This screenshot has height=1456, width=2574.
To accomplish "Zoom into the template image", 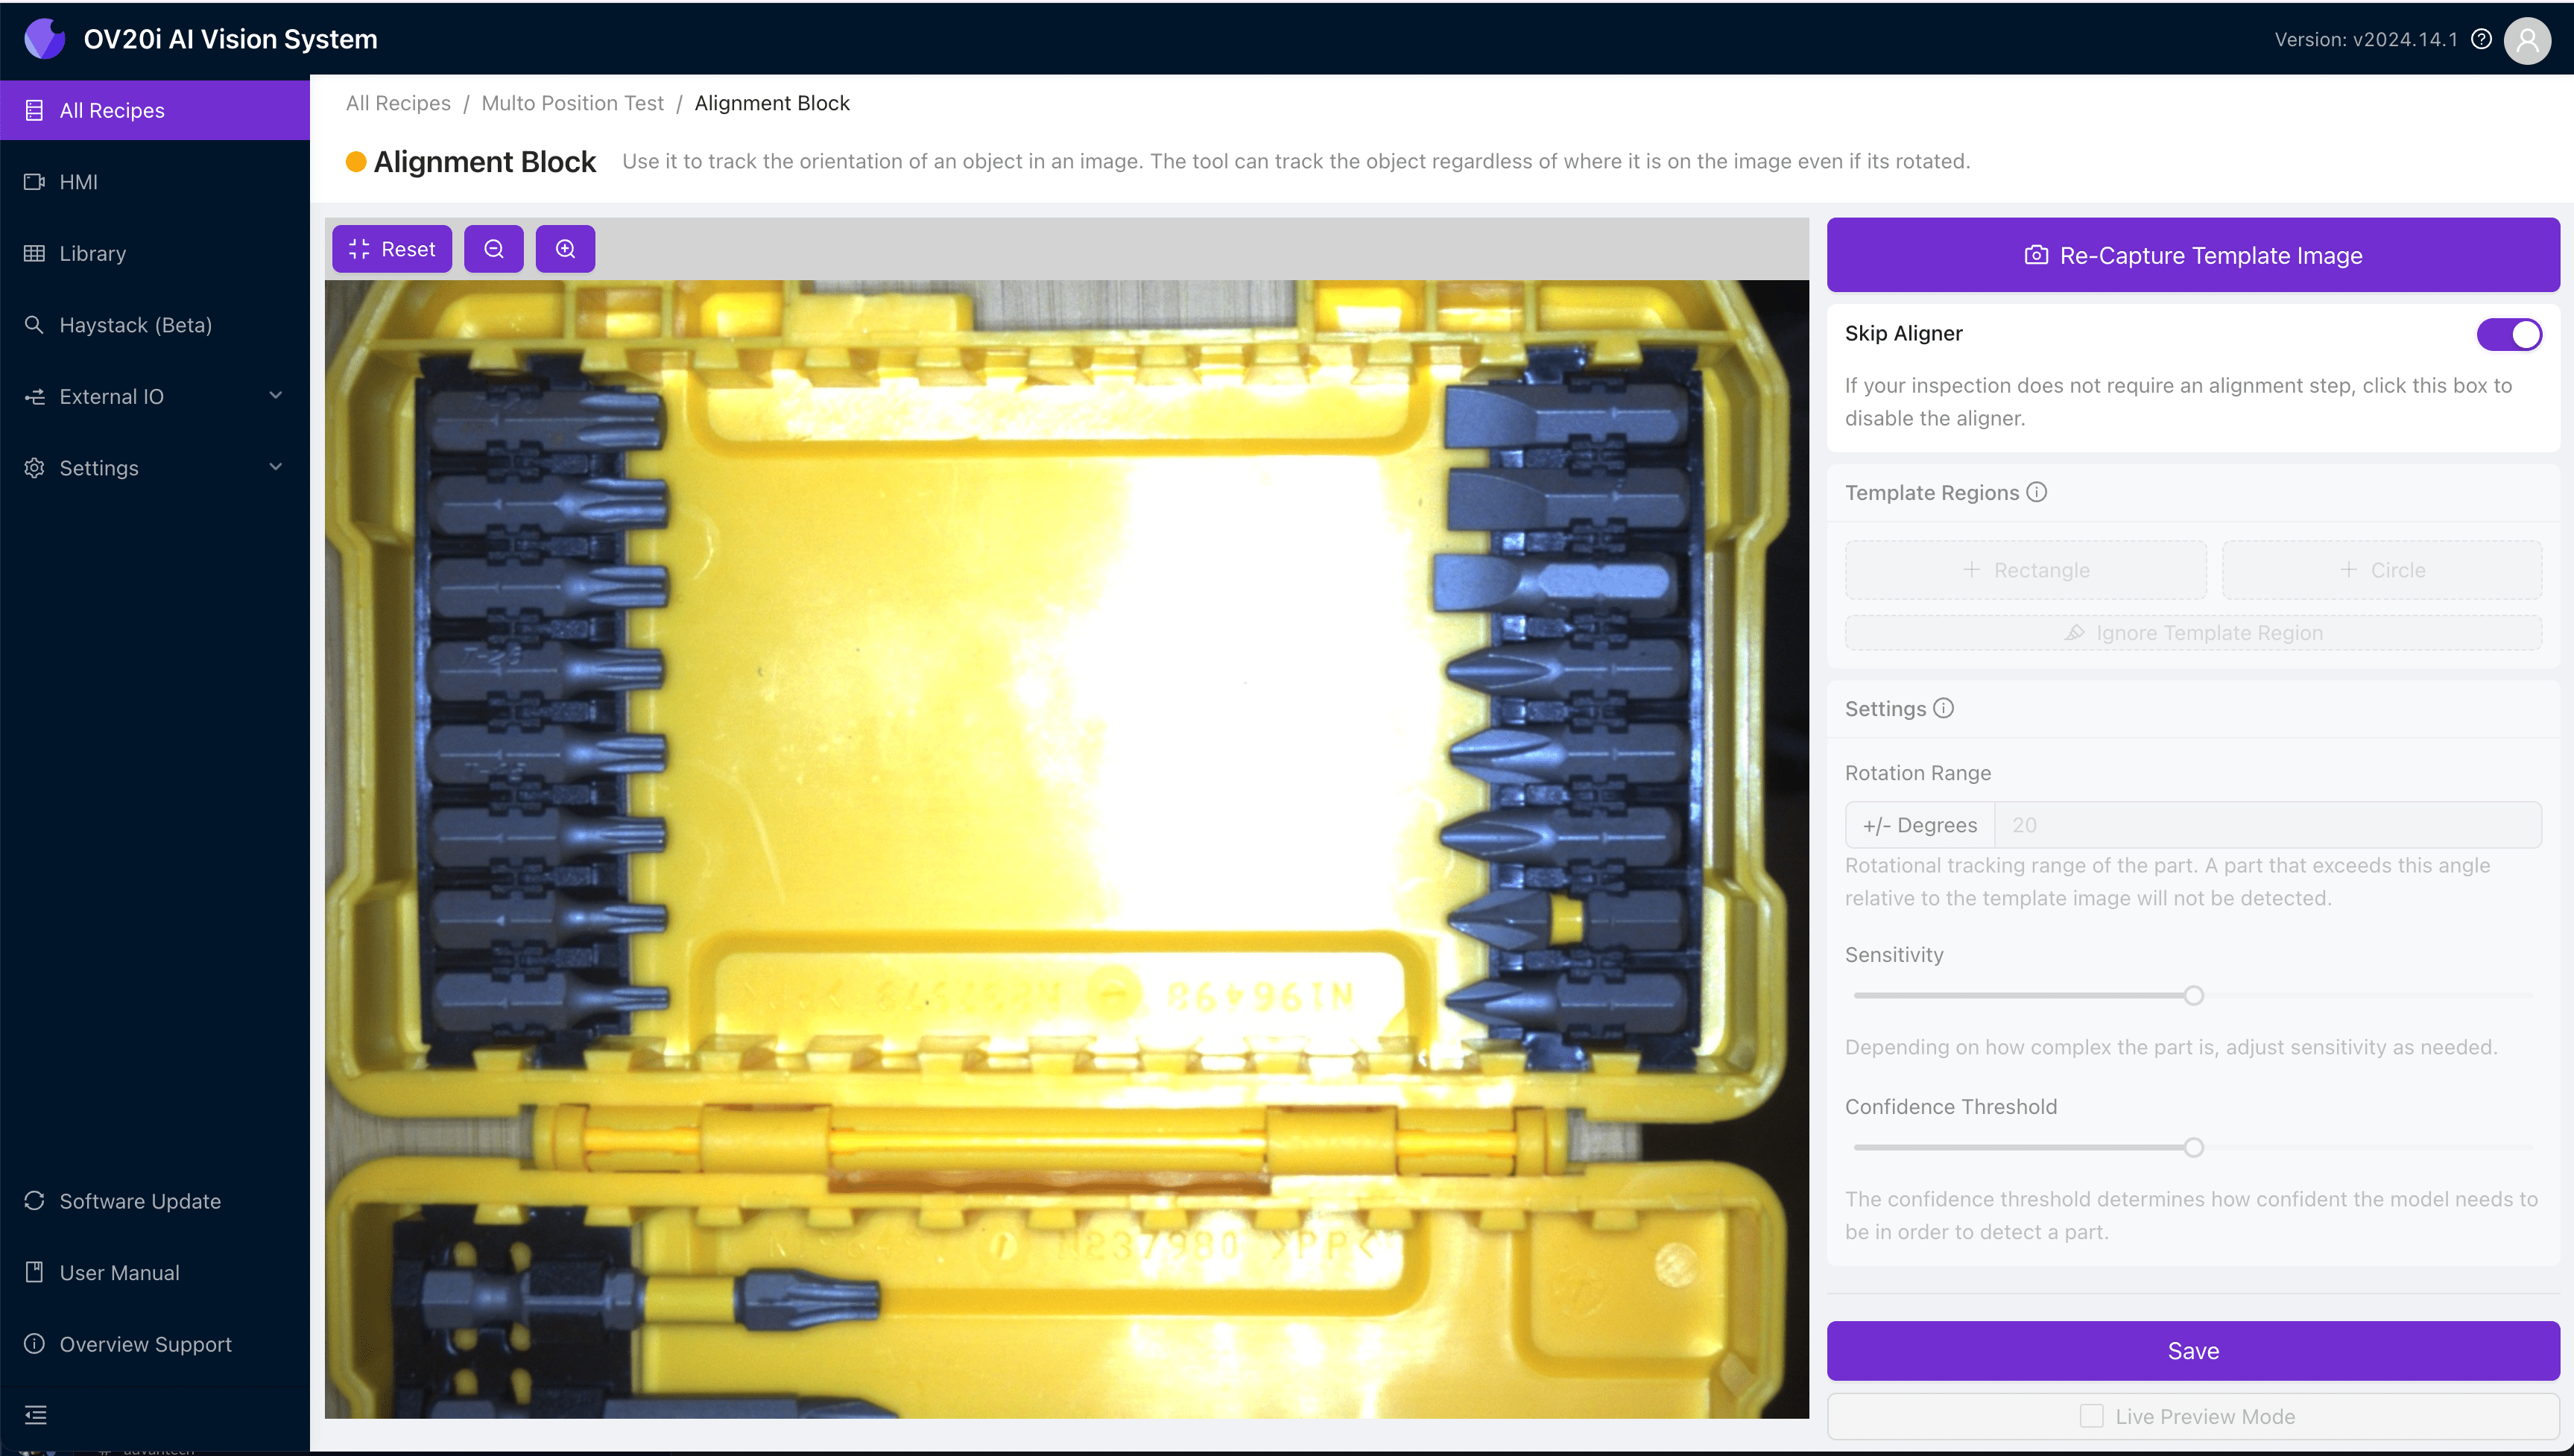I will click(x=565, y=248).
